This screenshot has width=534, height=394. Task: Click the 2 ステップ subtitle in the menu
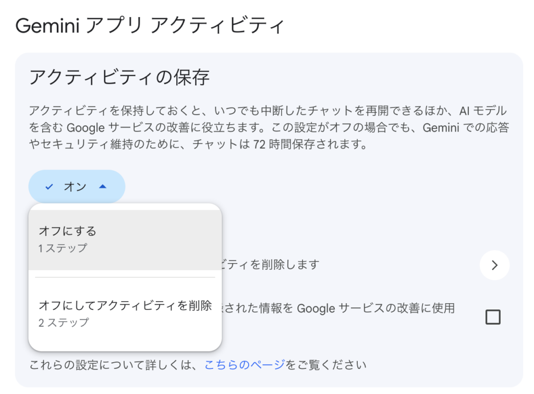coord(64,323)
